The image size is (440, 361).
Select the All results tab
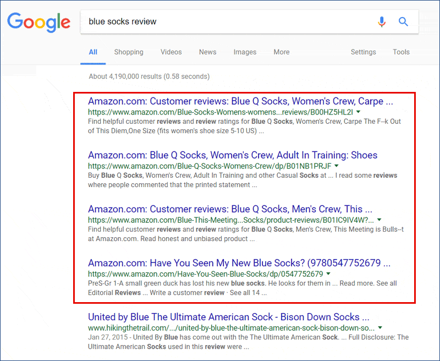(93, 52)
